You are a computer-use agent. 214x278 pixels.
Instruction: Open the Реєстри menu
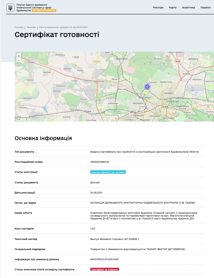[158, 7]
